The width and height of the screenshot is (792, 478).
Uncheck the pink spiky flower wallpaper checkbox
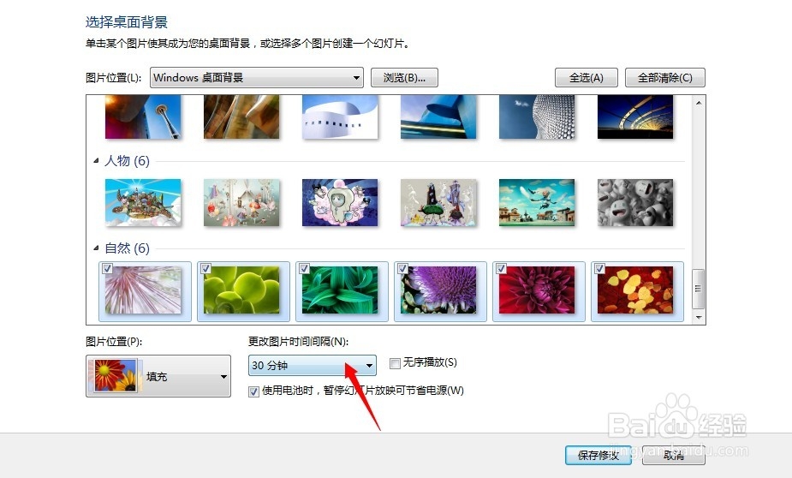107,268
